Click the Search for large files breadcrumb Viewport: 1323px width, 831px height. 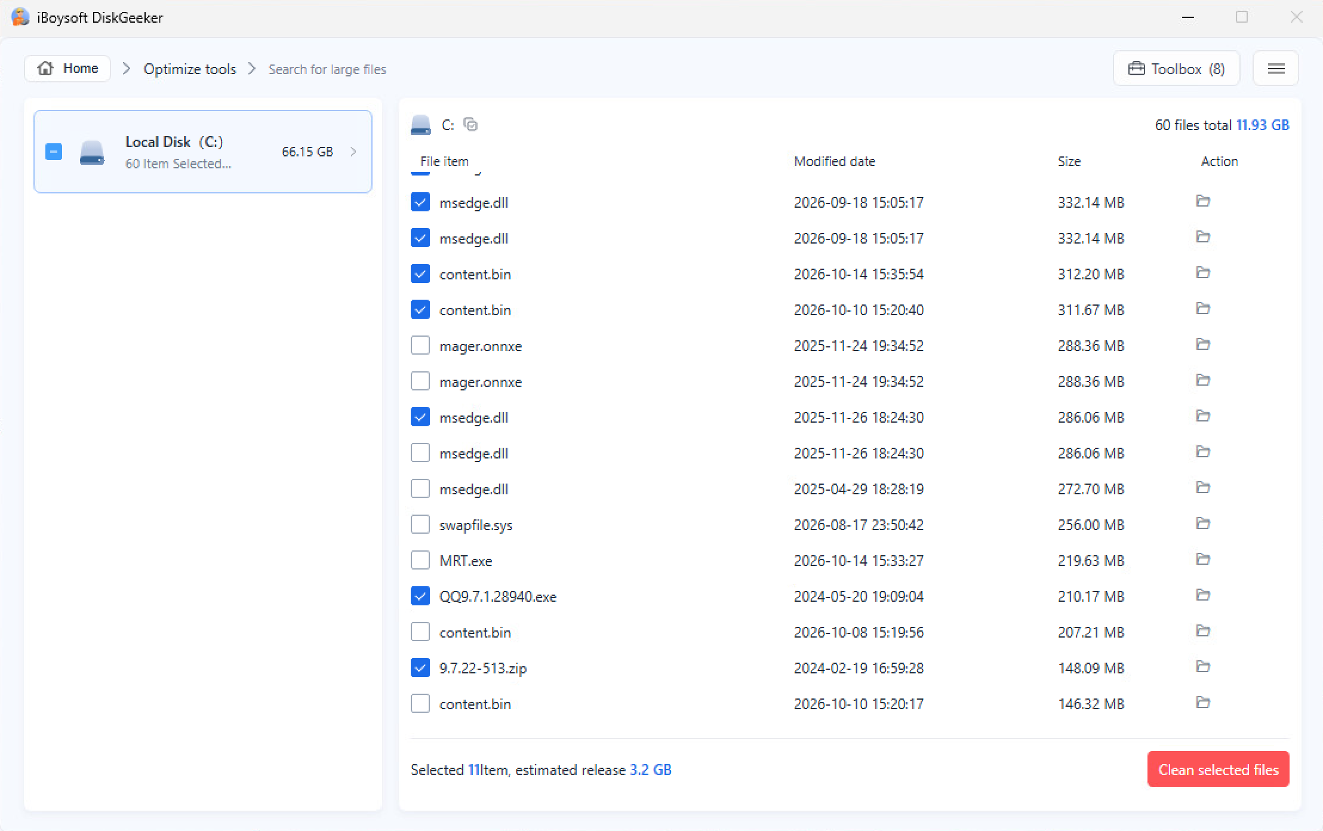(327, 69)
